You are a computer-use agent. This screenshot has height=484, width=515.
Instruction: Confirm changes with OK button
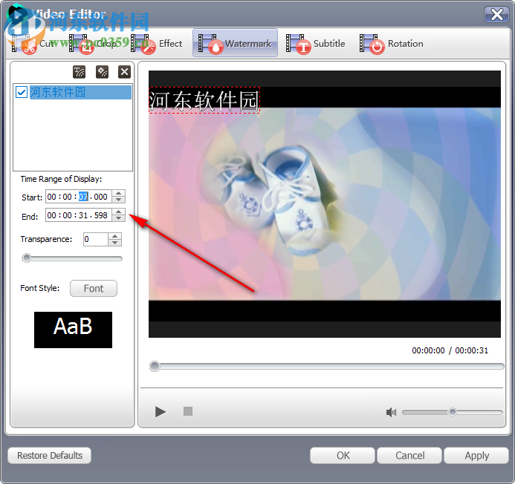(343, 456)
